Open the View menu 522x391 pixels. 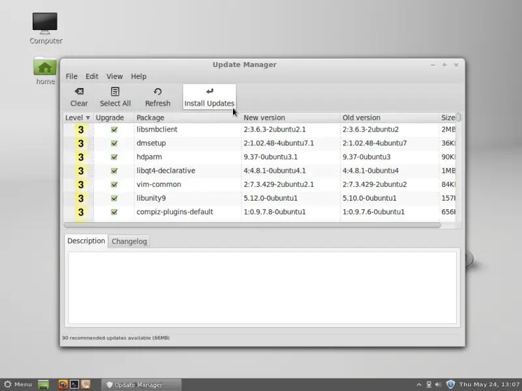coord(115,76)
